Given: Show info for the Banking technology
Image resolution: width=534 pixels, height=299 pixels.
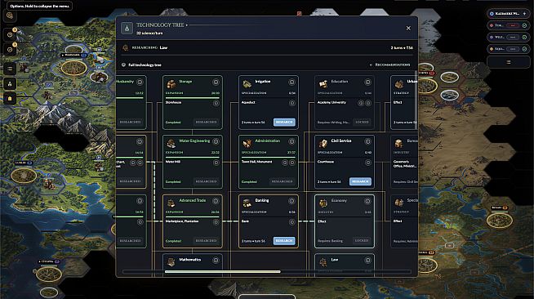Looking at the screenshot, I should (x=291, y=201).
